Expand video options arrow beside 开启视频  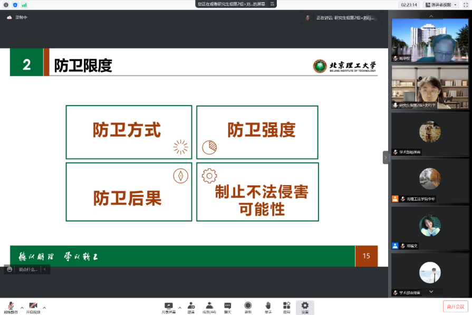point(44,307)
